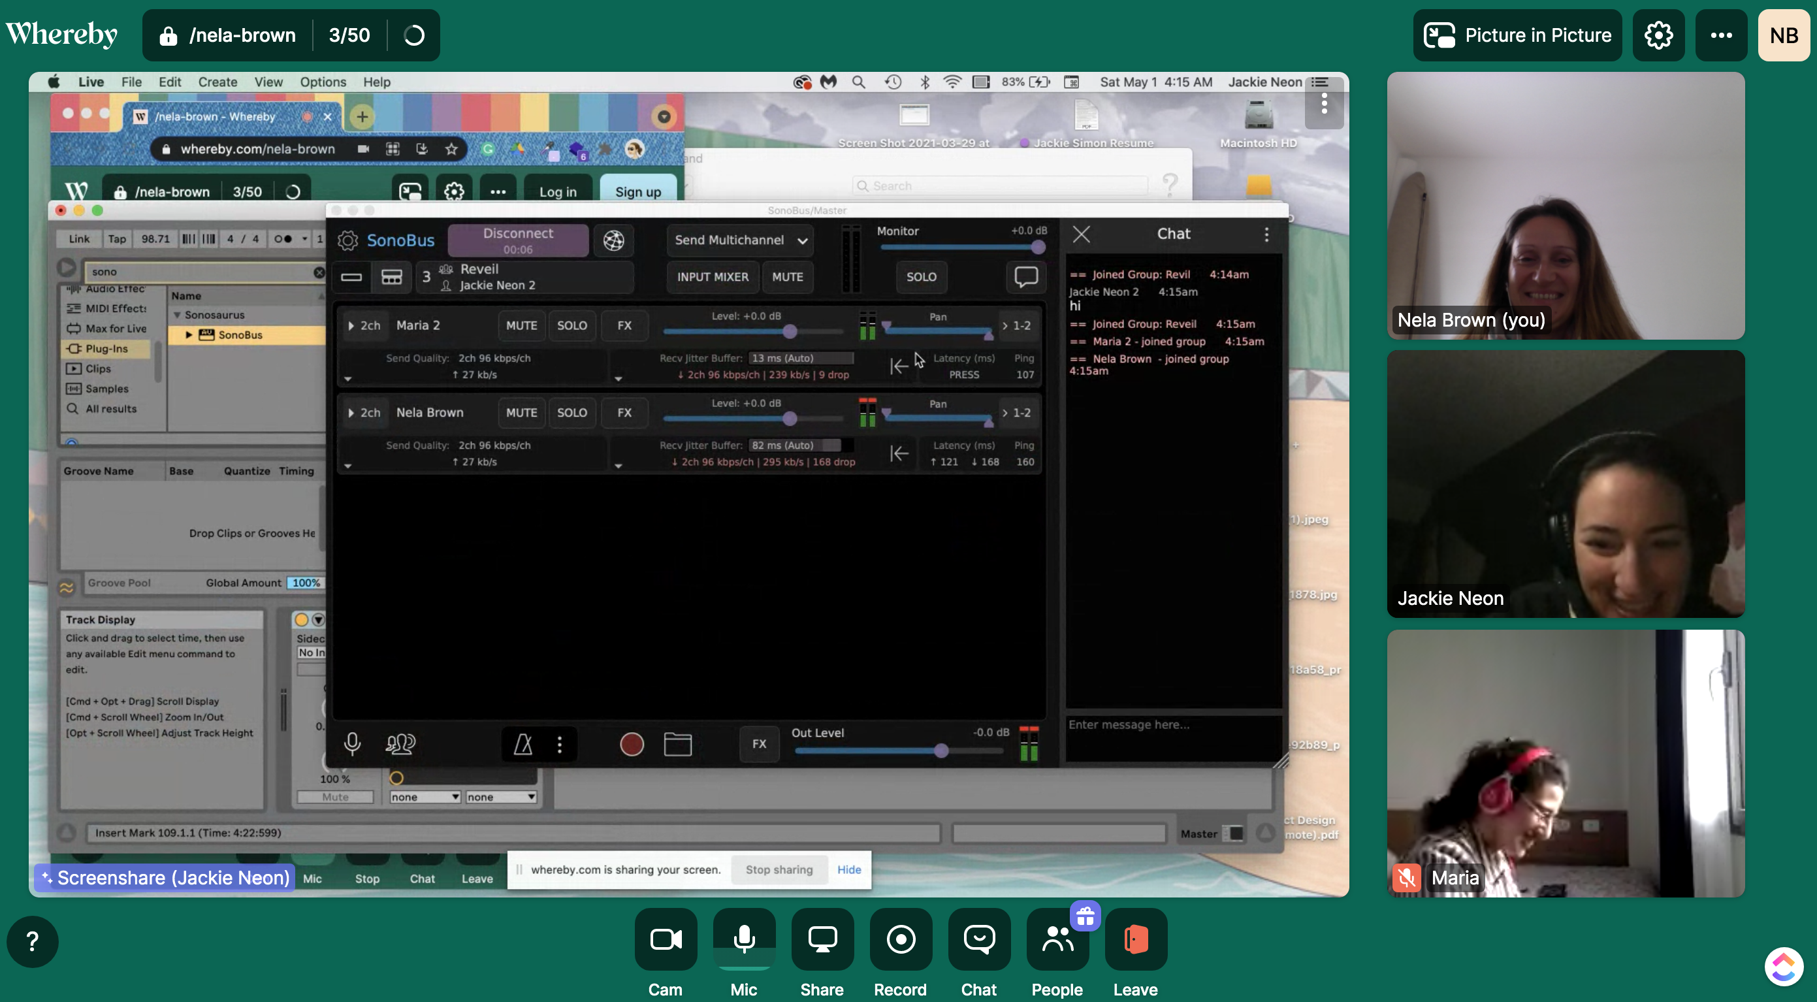This screenshot has width=1817, height=1002.
Task: Click the SonoBus metronome icon
Action: point(523,744)
